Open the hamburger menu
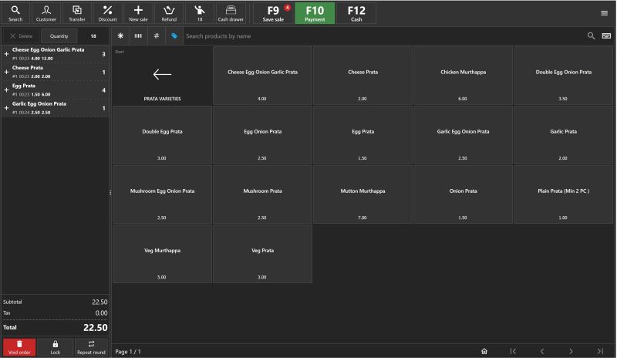This screenshot has height=358, width=617. (x=604, y=13)
